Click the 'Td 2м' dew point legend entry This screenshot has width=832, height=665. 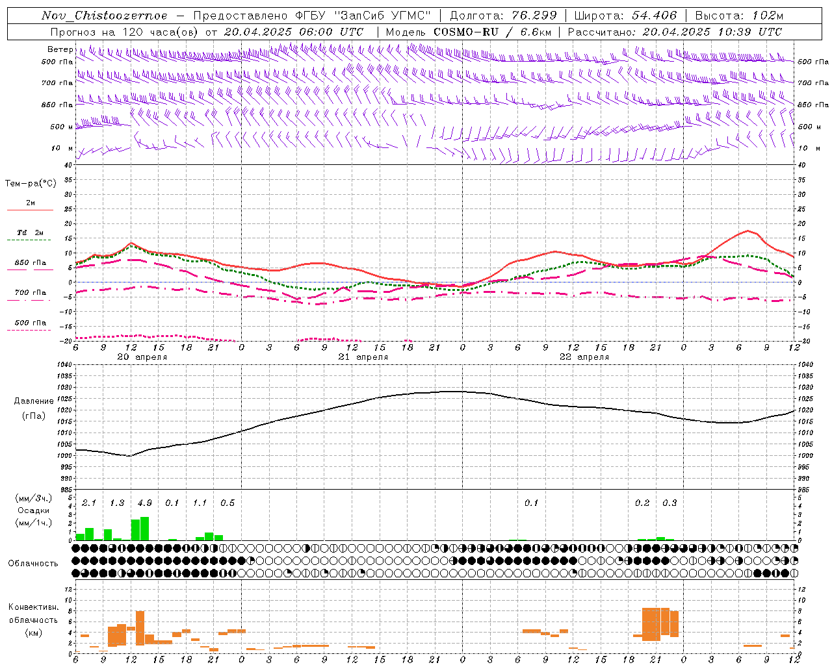point(30,232)
